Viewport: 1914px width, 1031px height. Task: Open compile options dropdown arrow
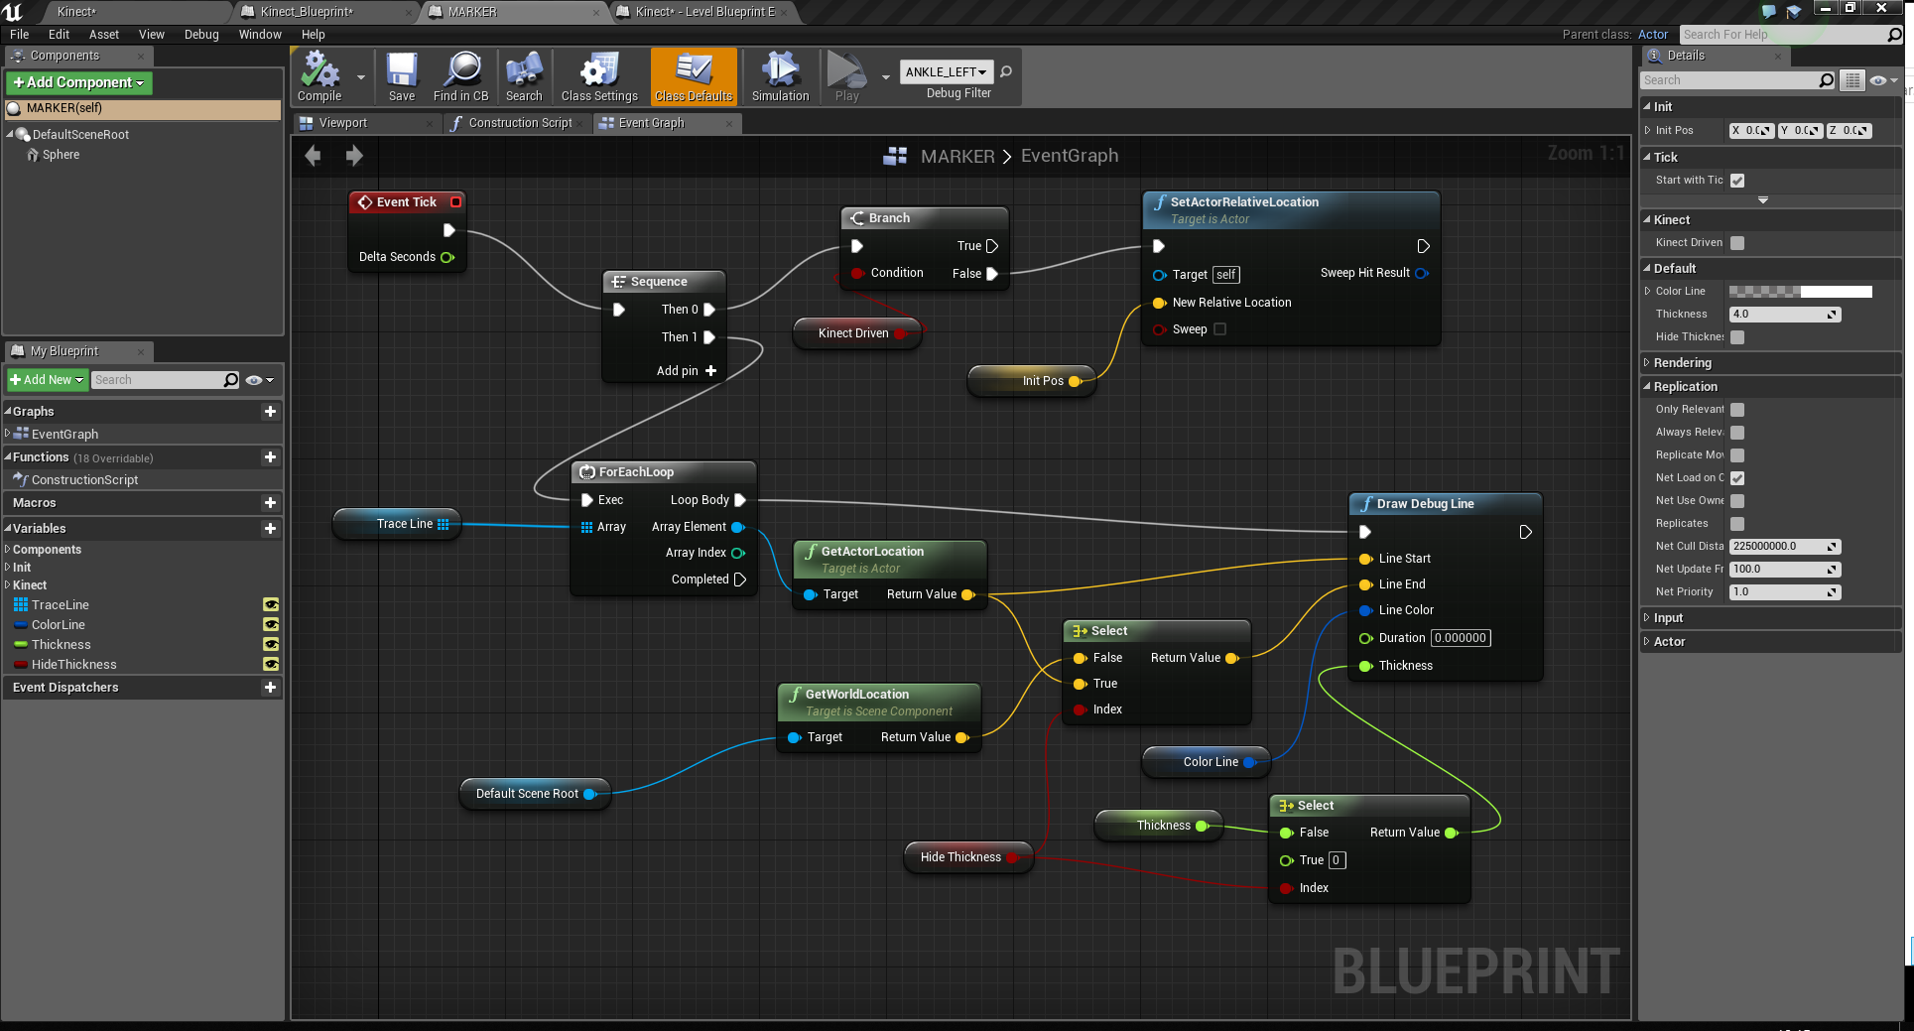pyautogui.click(x=361, y=77)
